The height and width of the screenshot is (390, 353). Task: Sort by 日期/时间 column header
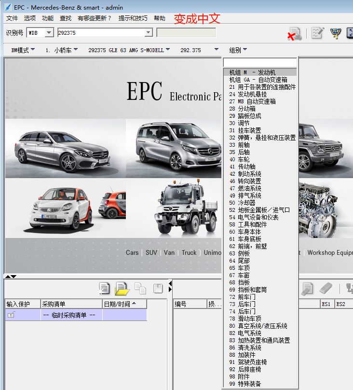pyautogui.click(x=125, y=304)
